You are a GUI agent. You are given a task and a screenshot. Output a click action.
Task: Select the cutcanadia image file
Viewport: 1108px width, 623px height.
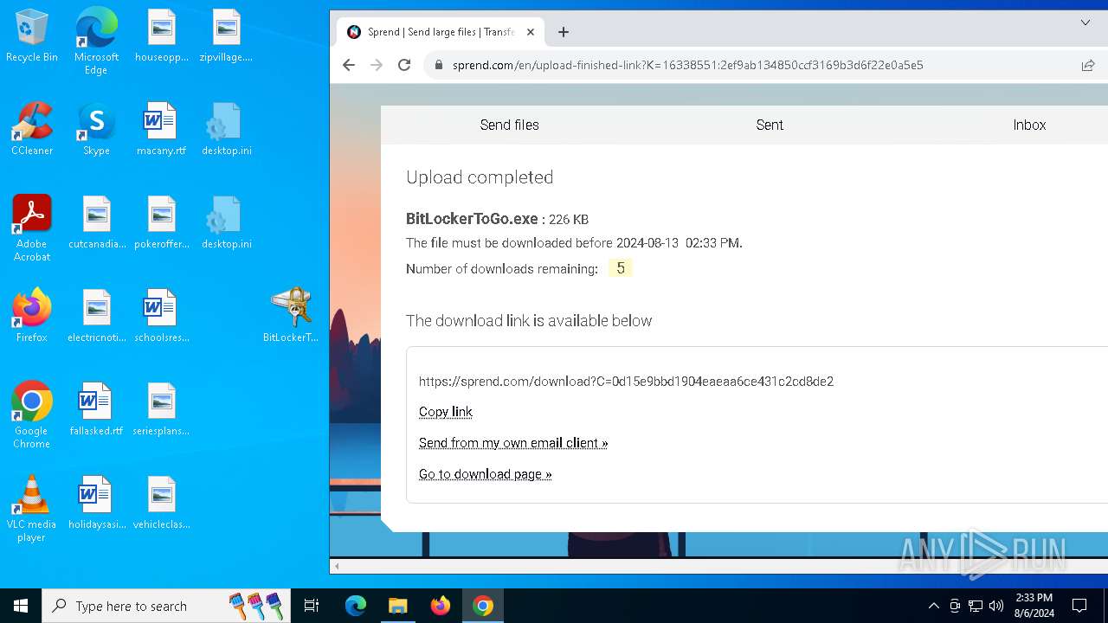click(96, 223)
